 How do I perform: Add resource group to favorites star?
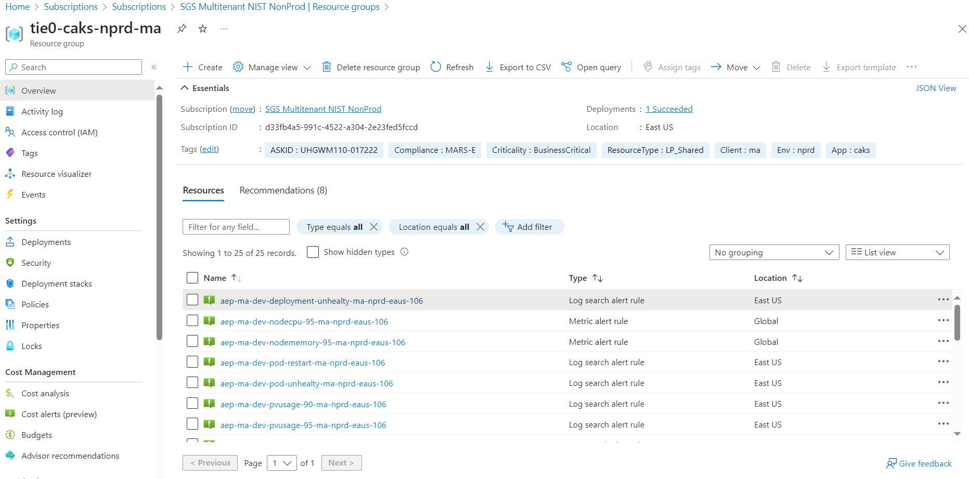(203, 29)
